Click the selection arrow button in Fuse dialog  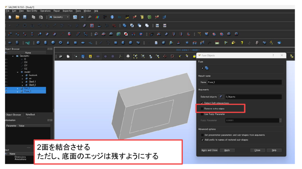(221, 97)
